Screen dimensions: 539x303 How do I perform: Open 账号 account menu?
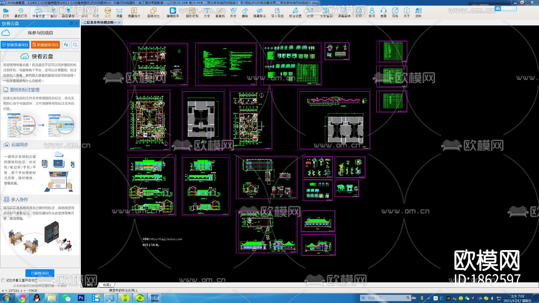coord(372,13)
